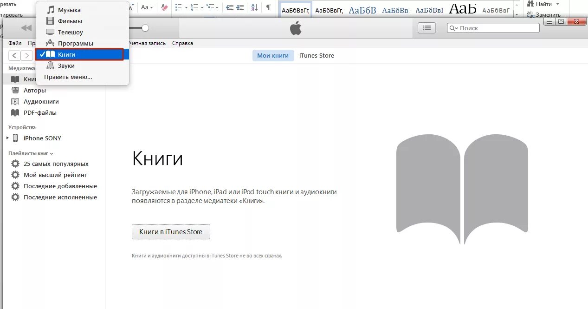Increase the paragraph indent in Word
This screenshot has height=309, width=588.
[x=240, y=7]
